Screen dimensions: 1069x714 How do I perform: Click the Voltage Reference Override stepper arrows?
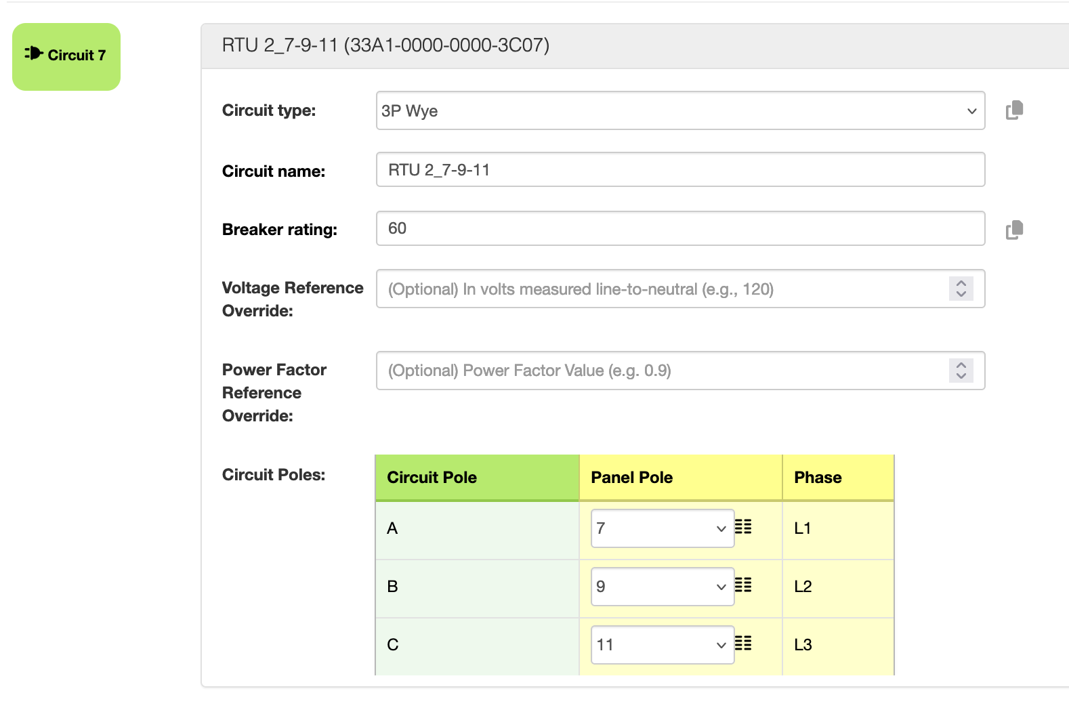pos(961,289)
